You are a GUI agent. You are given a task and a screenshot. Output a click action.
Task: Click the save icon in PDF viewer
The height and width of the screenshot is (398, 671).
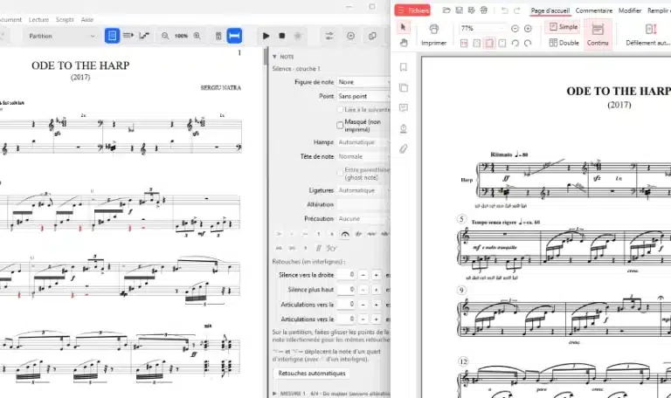[459, 10]
